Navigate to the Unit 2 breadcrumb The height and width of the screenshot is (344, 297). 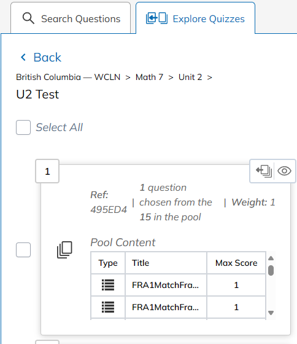[x=190, y=77]
